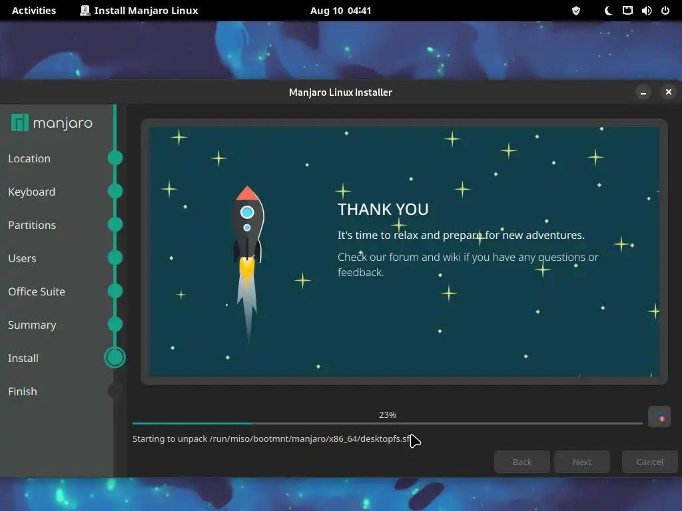682x511 pixels.
Task: Open the clock showing Aug 10 04:41
Action: click(340, 11)
